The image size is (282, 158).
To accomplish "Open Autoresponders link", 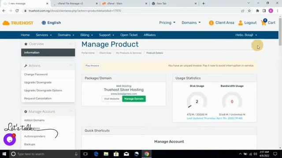I will click(x=35, y=136).
